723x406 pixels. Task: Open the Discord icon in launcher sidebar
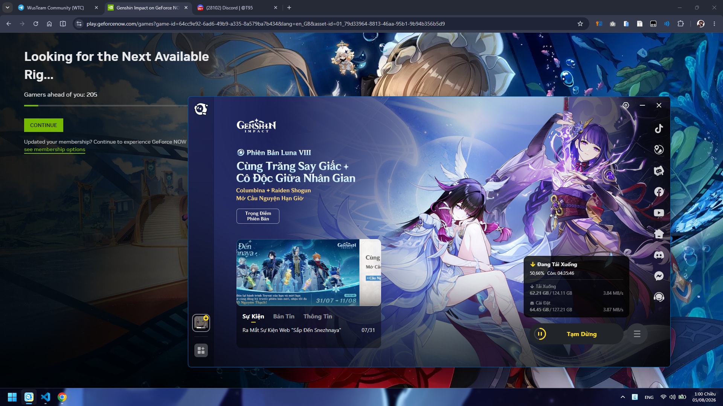659,255
